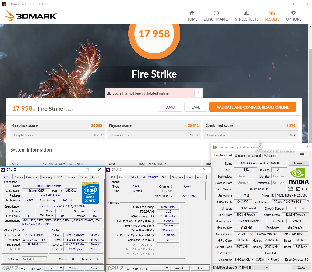Image resolution: width=312 pixels, height=272 pixels.
Task: Toggle the PhysX checkbox
Action: (x=268, y=259)
